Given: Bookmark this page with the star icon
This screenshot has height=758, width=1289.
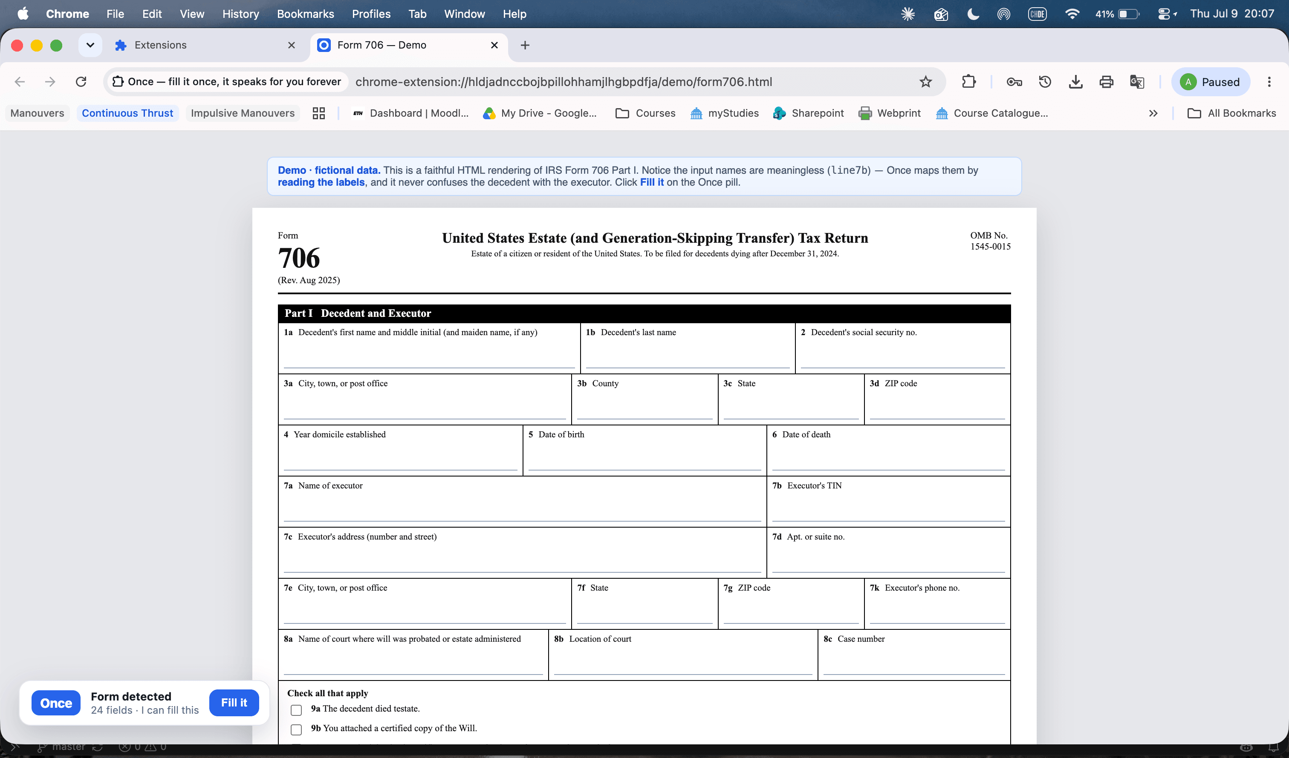Looking at the screenshot, I should pos(925,82).
